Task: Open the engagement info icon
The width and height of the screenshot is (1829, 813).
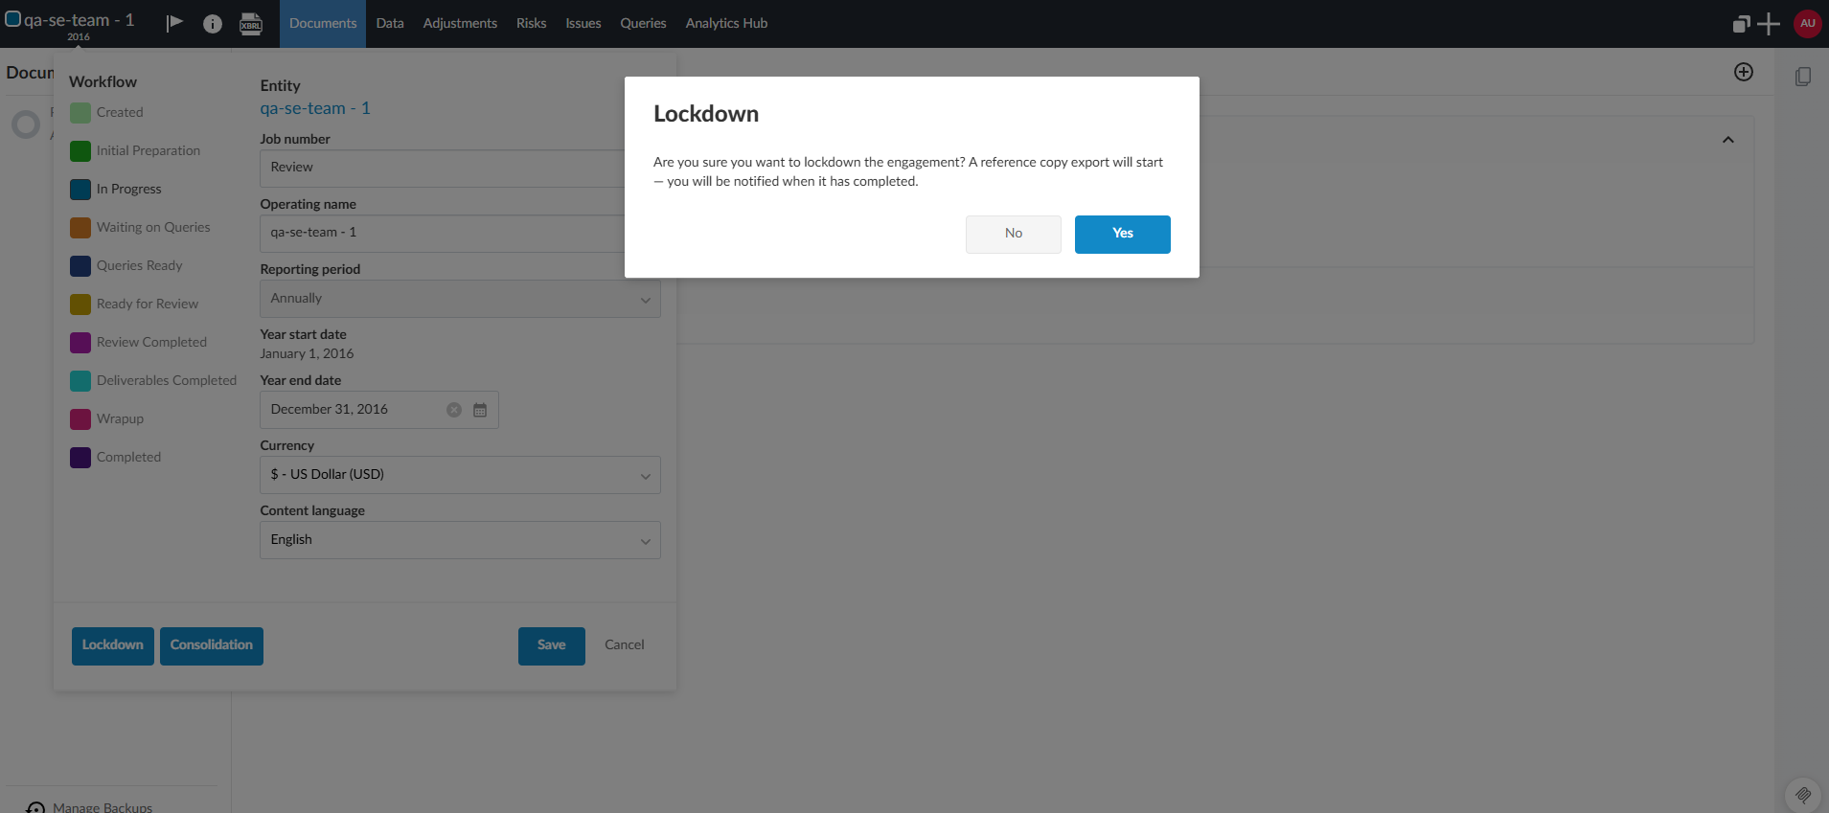Action: tap(213, 24)
